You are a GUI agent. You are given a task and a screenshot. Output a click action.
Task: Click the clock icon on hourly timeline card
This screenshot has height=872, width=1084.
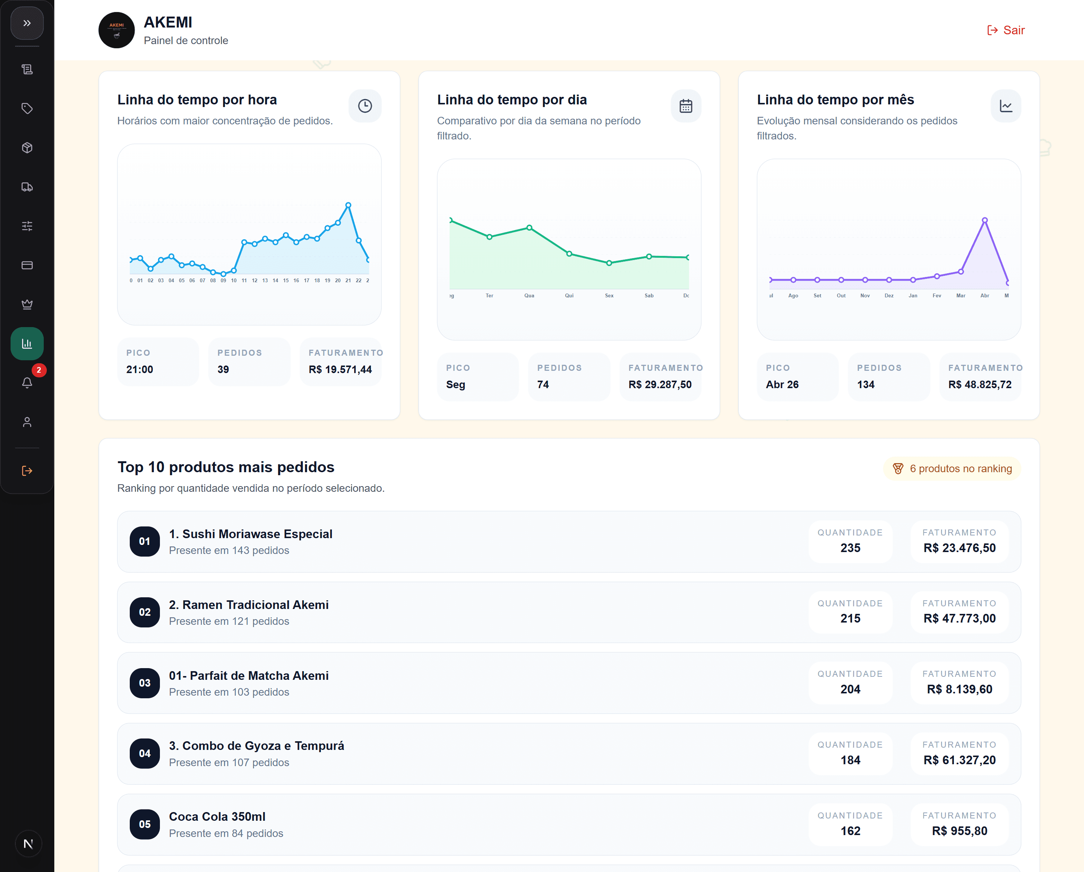tap(365, 106)
